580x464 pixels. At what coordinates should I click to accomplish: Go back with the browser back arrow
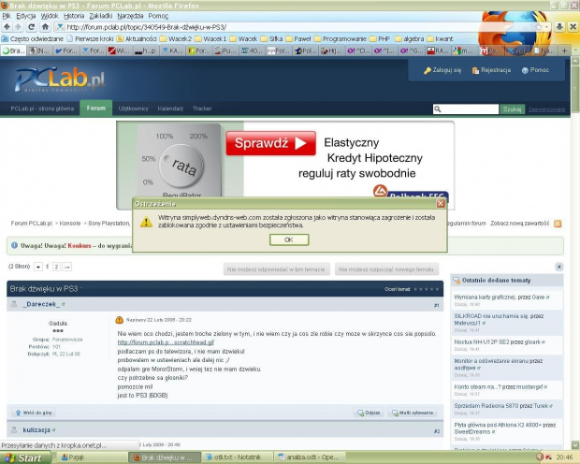click(7, 26)
